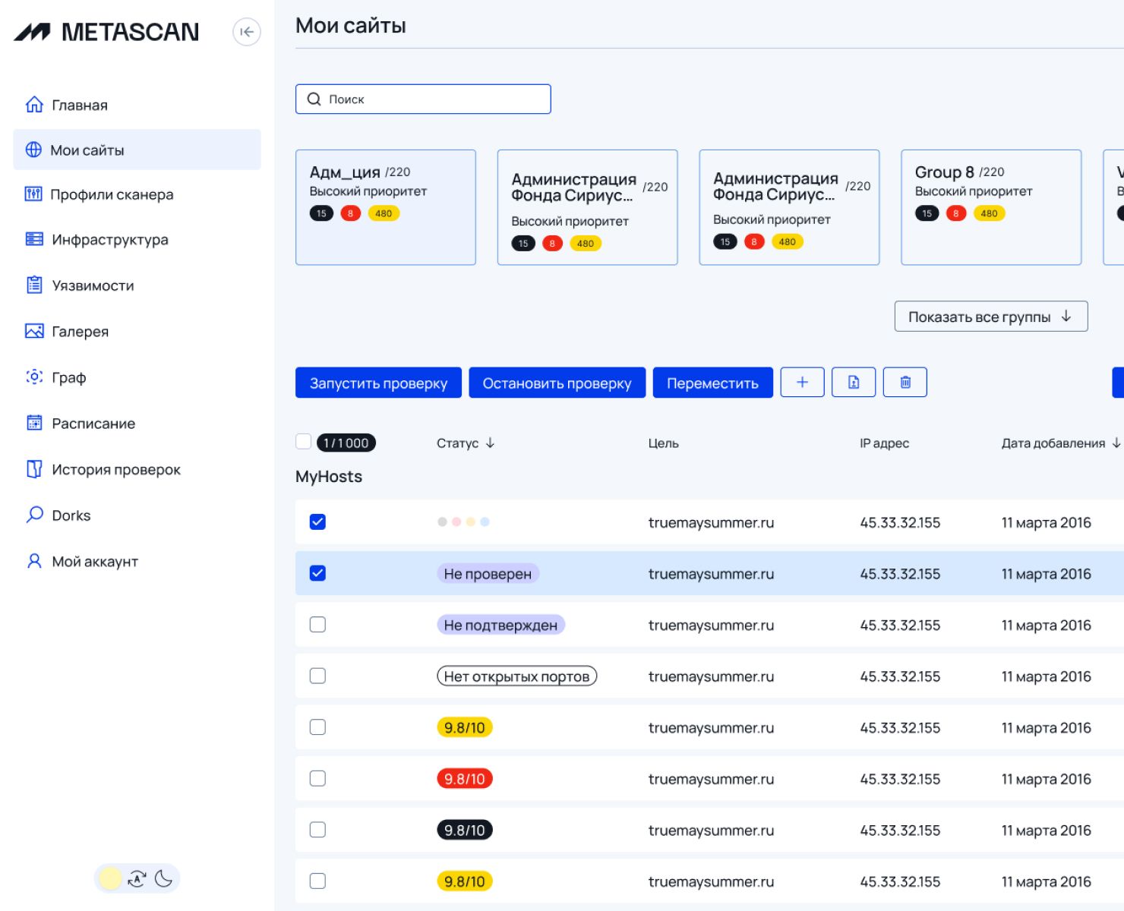Click the MyHosts group heading
1124x911 pixels.
click(329, 476)
